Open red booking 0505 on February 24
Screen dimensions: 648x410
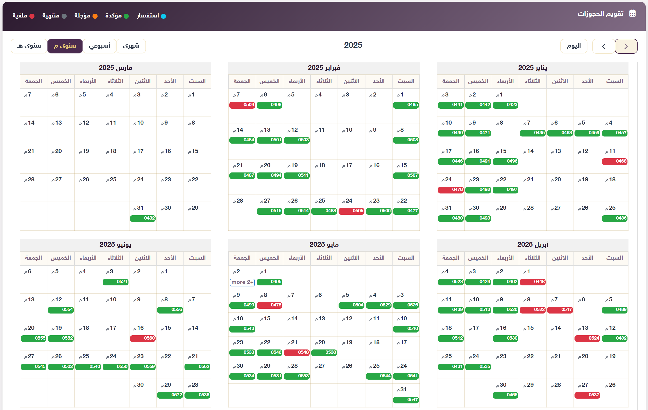coord(351,211)
